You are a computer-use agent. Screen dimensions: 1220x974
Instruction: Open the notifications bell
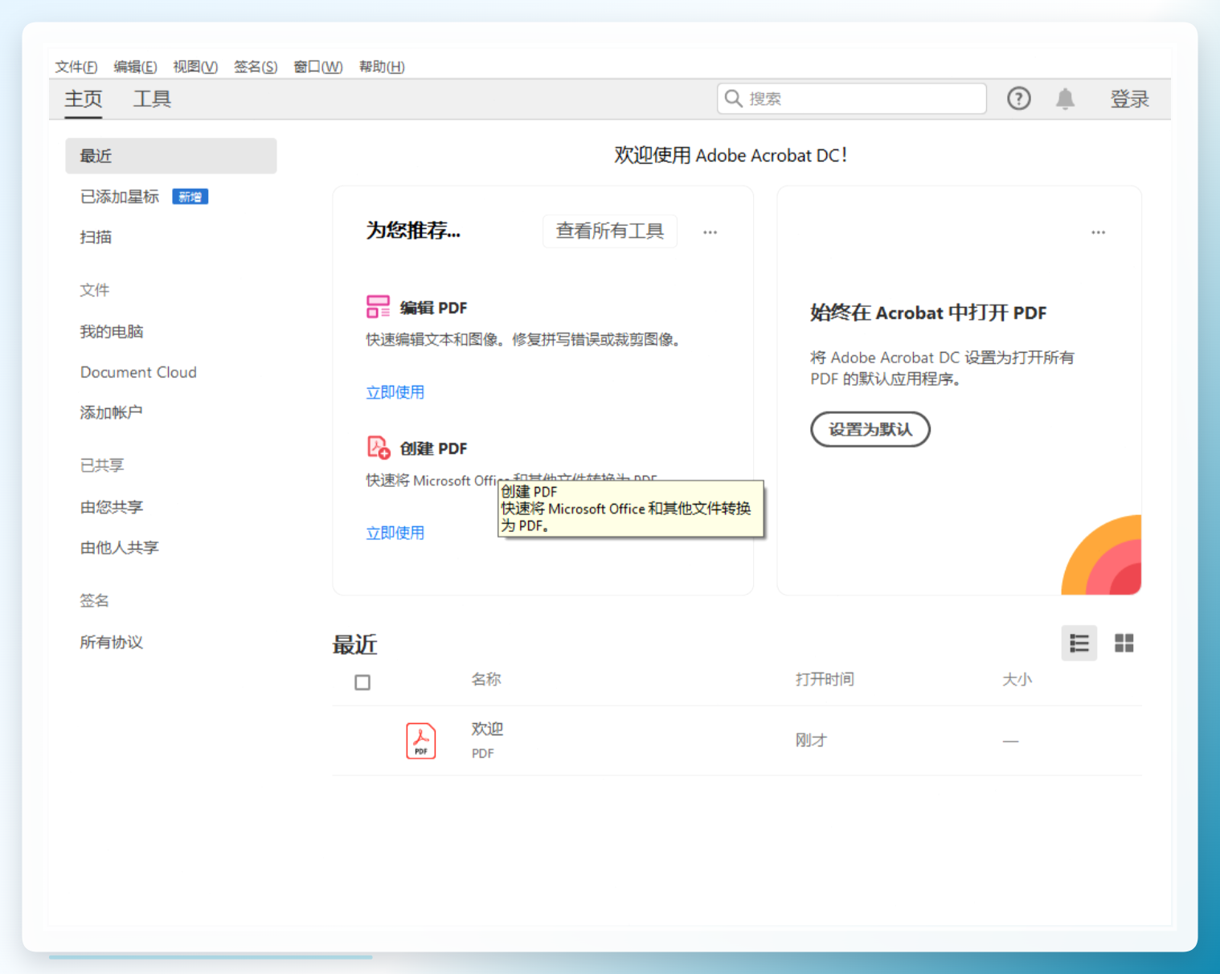tap(1065, 98)
